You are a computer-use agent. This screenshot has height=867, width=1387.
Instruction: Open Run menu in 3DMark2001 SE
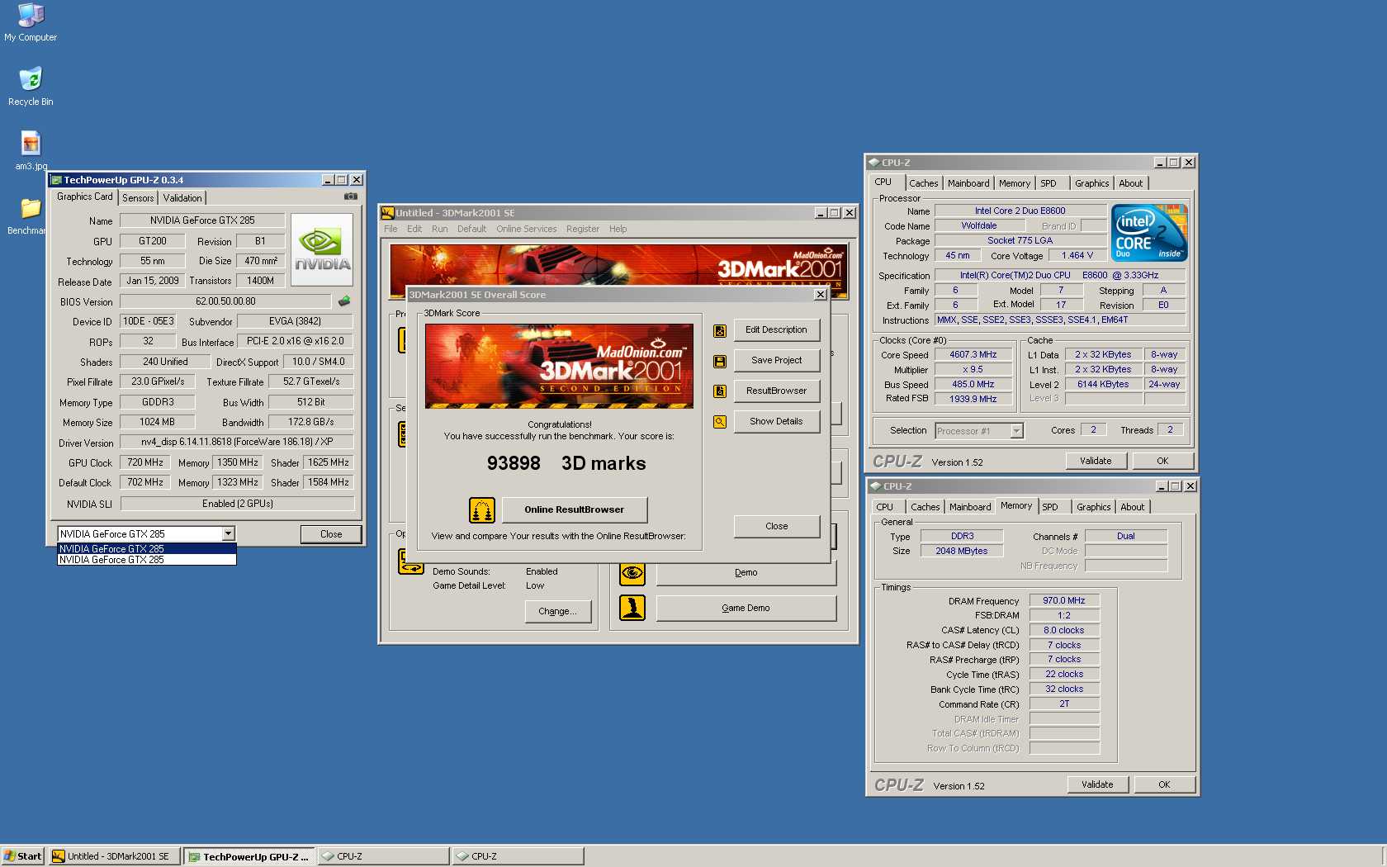(439, 229)
